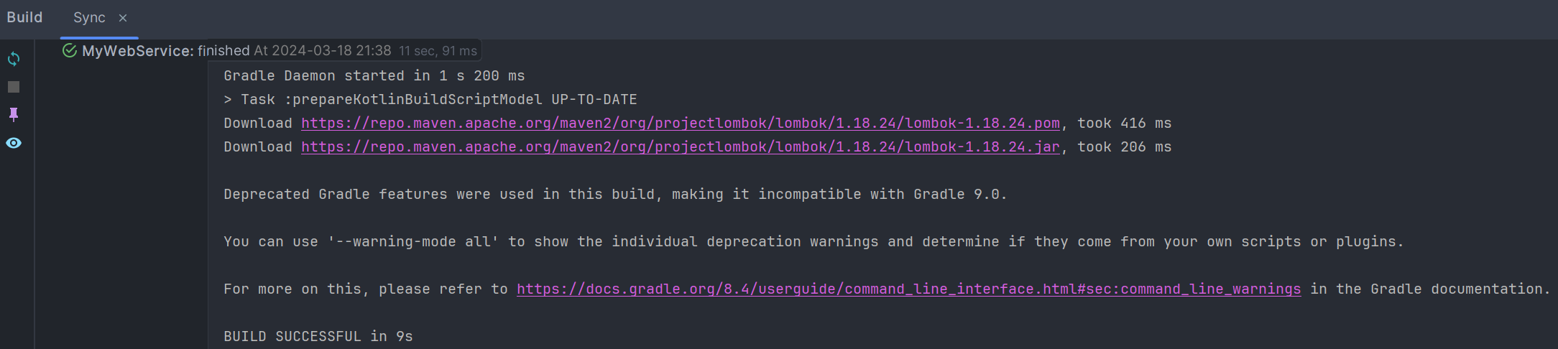The image size is (1558, 349).
Task: Click the BUILD SUCCESSFUL output line
Action: point(318,337)
